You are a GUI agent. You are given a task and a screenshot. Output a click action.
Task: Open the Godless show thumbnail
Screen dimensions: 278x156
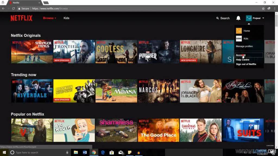(116, 52)
